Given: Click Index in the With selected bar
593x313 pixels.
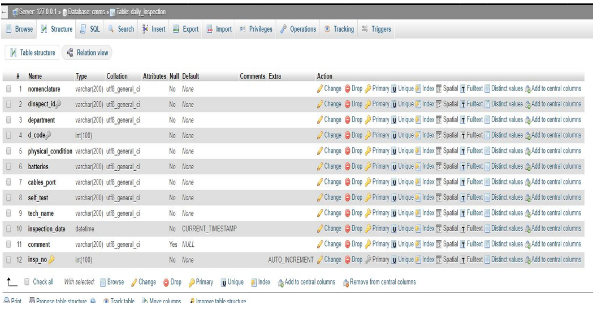Looking at the screenshot, I should tap(261, 282).
